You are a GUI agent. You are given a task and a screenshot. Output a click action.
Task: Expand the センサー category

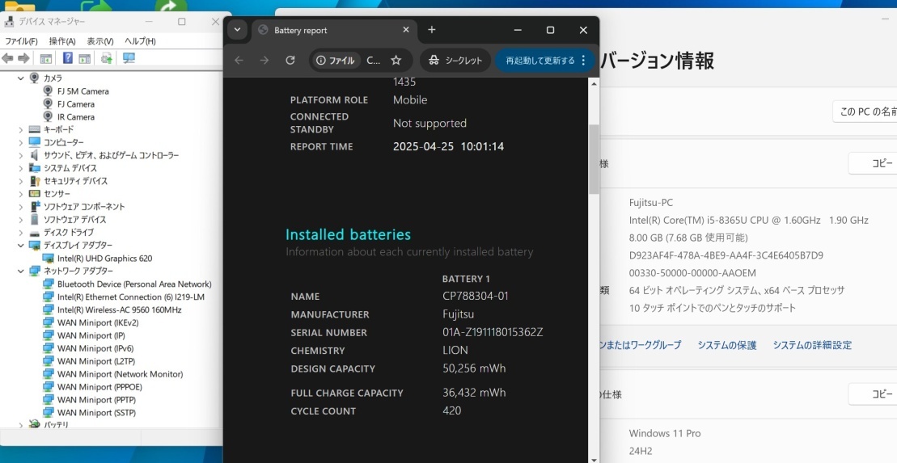tap(21, 194)
